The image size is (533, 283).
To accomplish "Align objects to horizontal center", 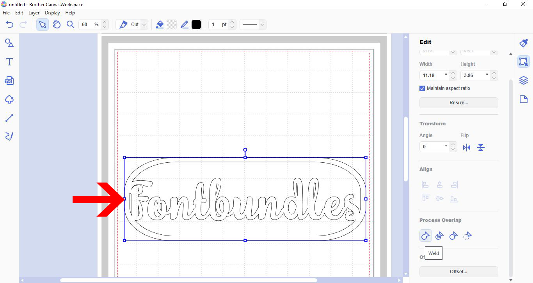I will click(439, 185).
